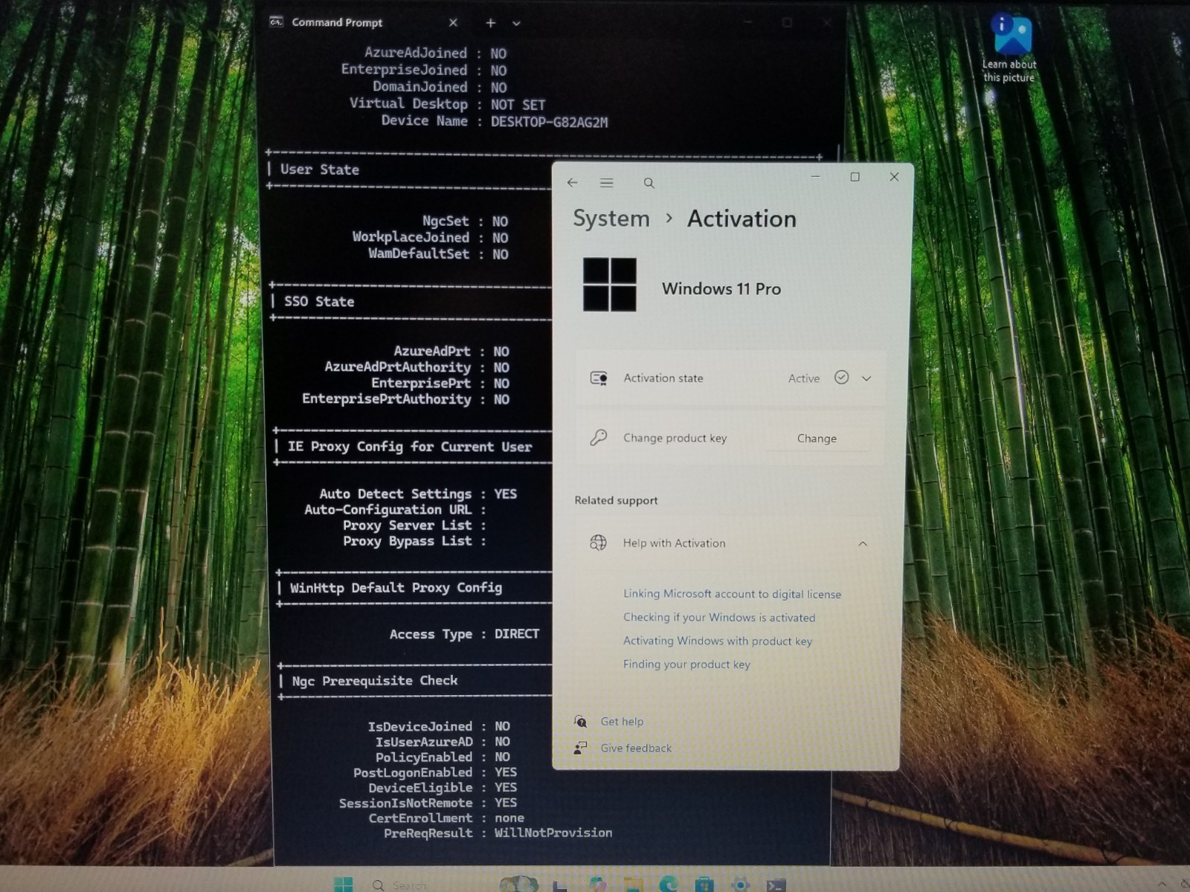Click the Related support heading
Viewport: 1190px width, 892px height.
tap(616, 500)
